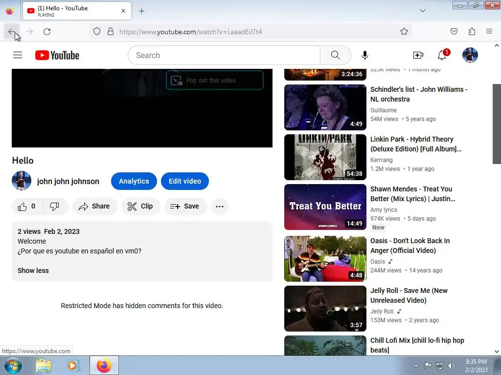
Task: Open Linkin Park Hybrid Theory thumbnail
Action: [325, 157]
